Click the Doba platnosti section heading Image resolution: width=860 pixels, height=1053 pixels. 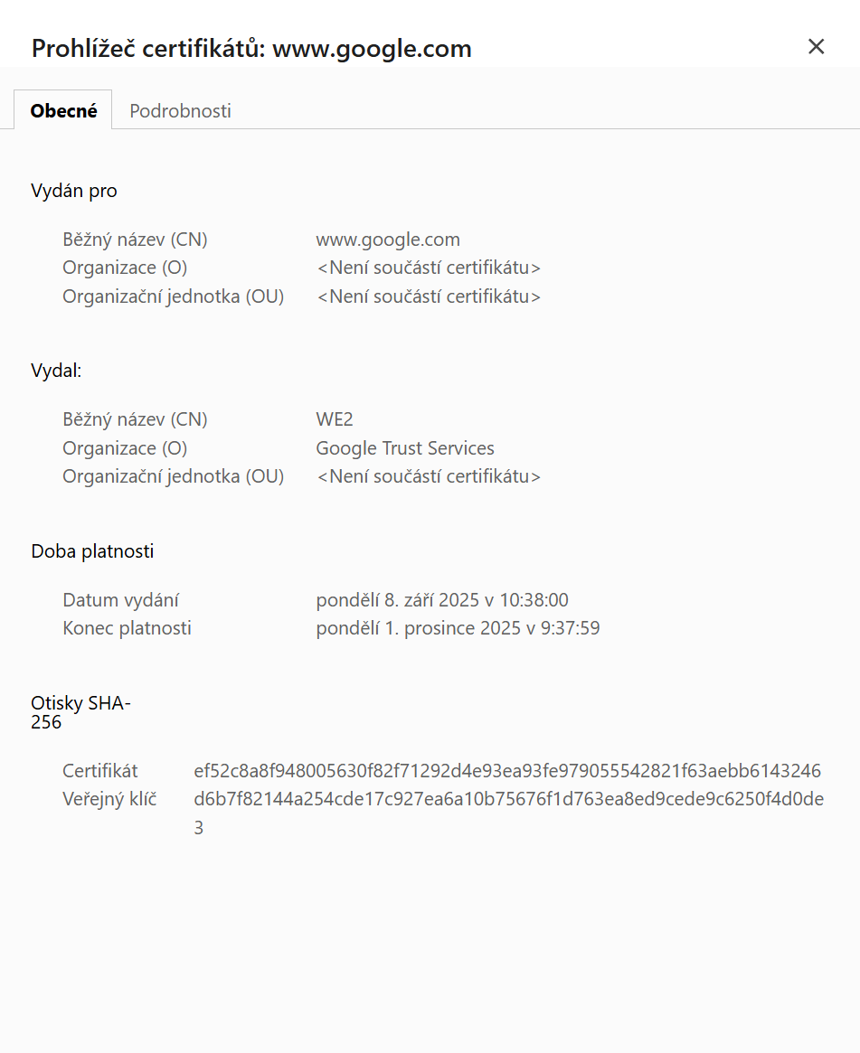(x=92, y=550)
